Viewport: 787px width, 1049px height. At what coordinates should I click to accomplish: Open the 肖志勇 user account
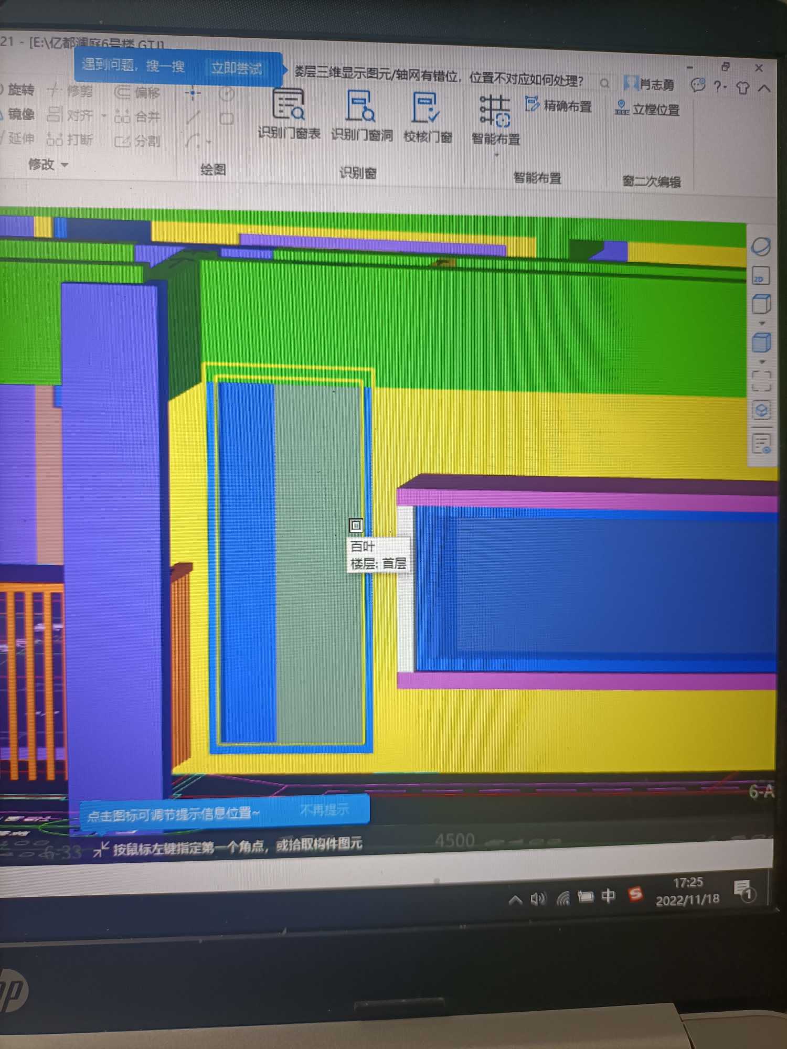point(648,84)
